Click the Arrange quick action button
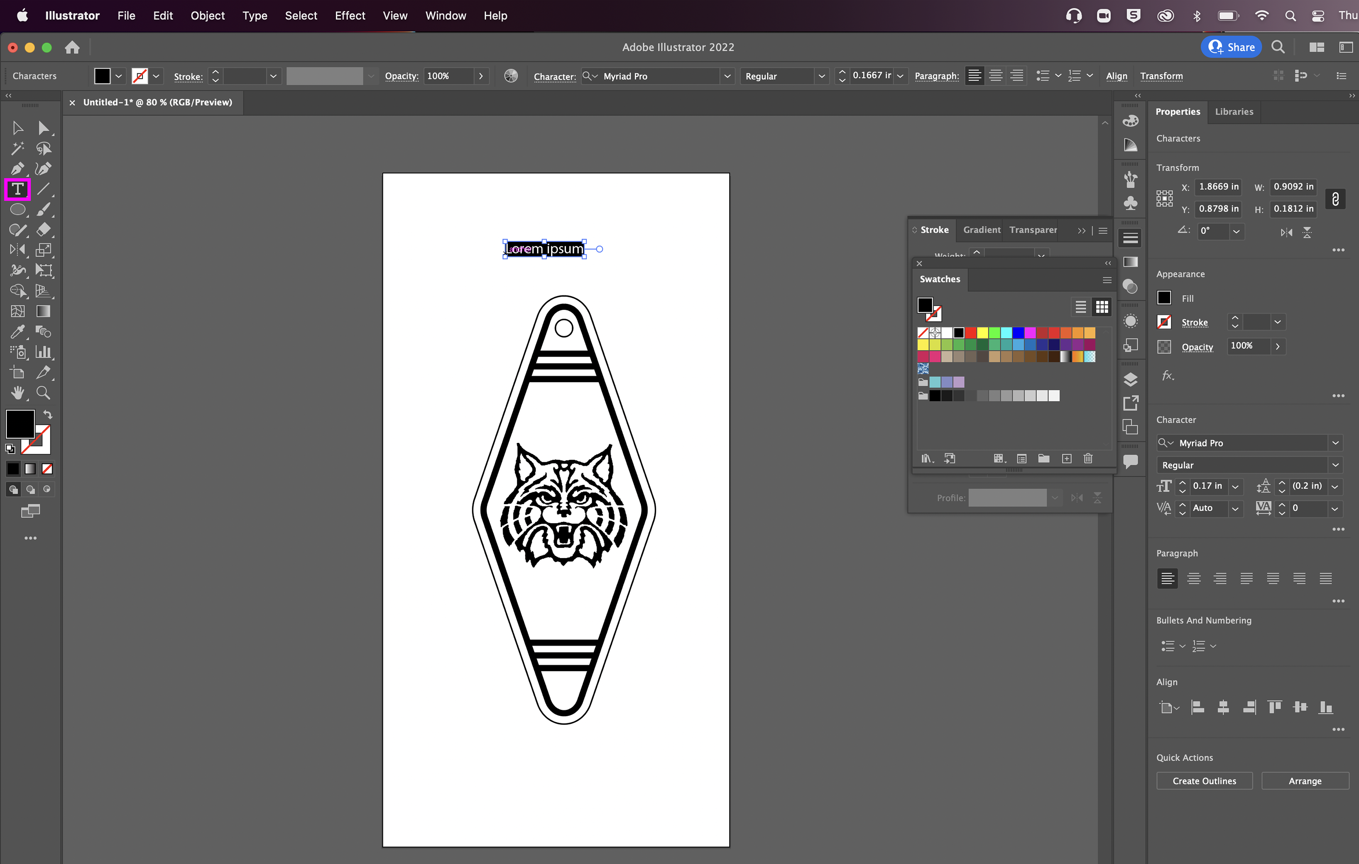 (x=1305, y=781)
